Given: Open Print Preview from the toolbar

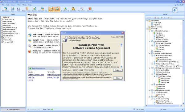Looking at the screenshot, I should 26,9.
